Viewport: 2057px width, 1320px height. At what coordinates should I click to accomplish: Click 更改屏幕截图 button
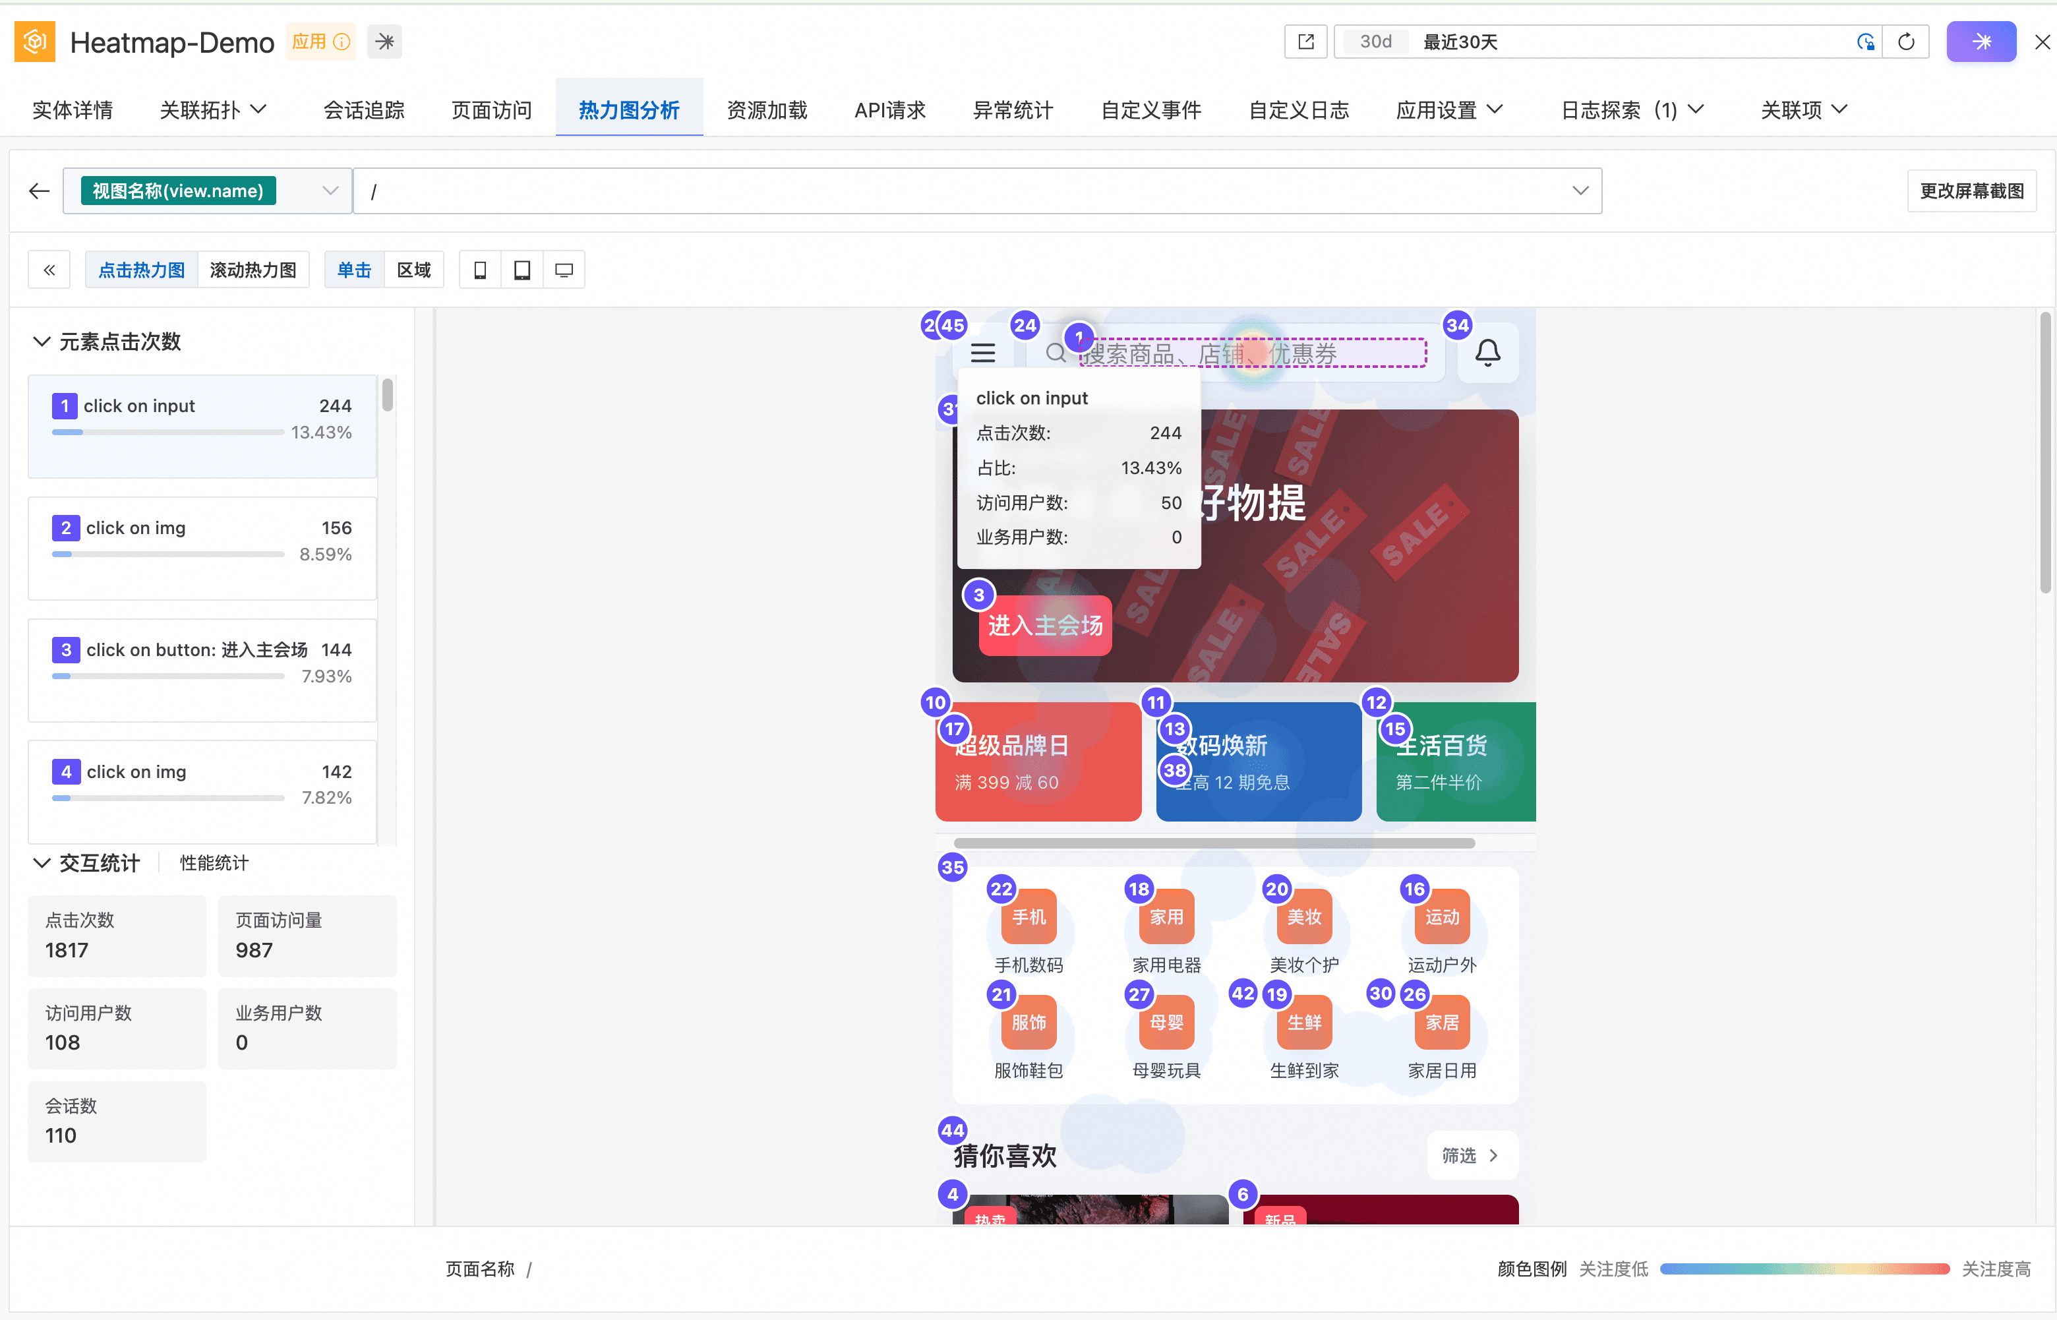[1972, 191]
